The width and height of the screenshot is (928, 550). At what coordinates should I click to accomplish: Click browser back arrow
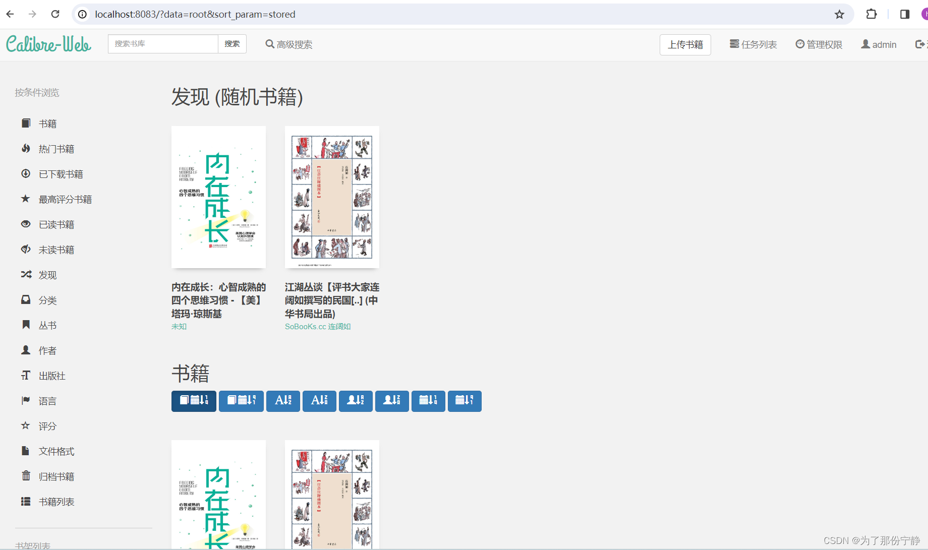(10, 14)
